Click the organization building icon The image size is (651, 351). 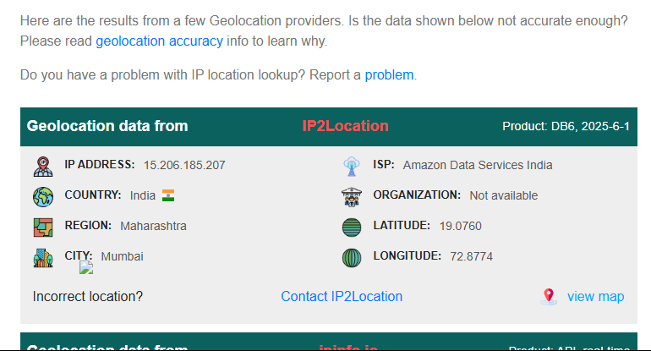[x=352, y=197]
